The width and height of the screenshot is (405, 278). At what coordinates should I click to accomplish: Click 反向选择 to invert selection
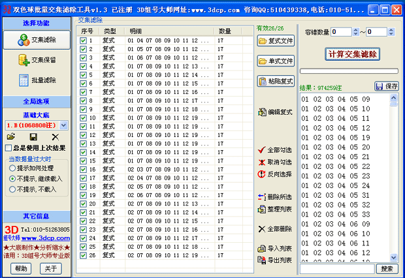tap(276, 174)
